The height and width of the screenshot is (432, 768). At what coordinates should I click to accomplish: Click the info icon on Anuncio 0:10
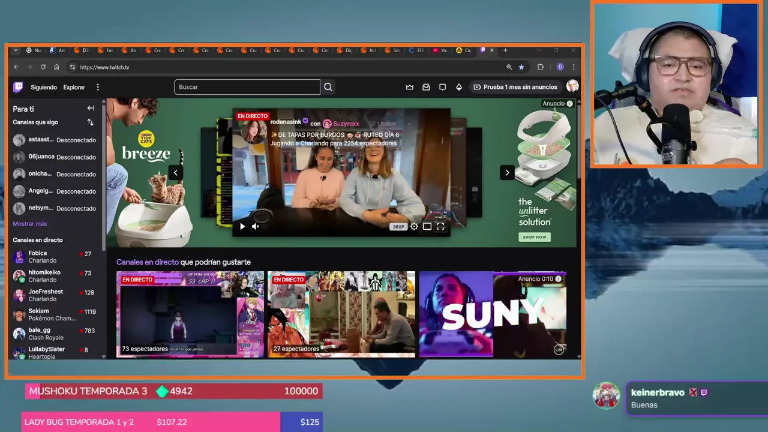click(558, 279)
